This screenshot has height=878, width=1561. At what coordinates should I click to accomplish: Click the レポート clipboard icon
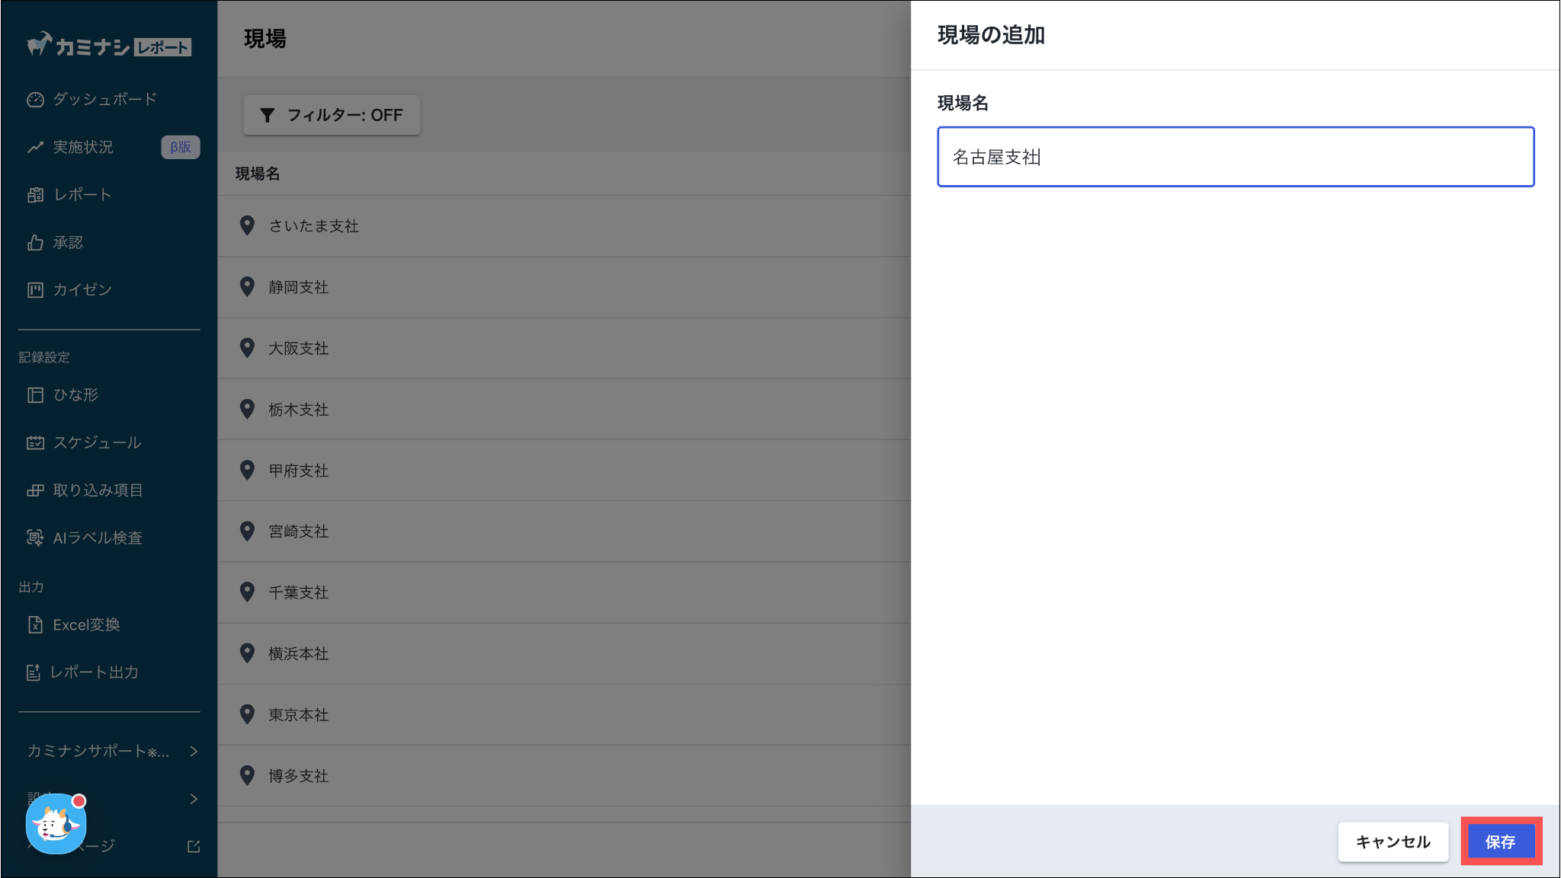35,195
